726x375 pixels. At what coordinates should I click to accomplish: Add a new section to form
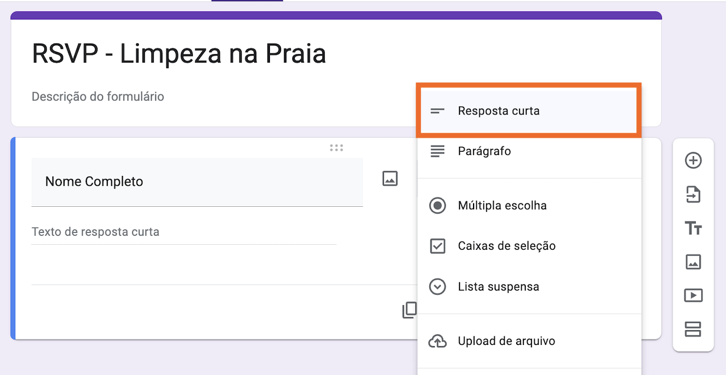693,329
